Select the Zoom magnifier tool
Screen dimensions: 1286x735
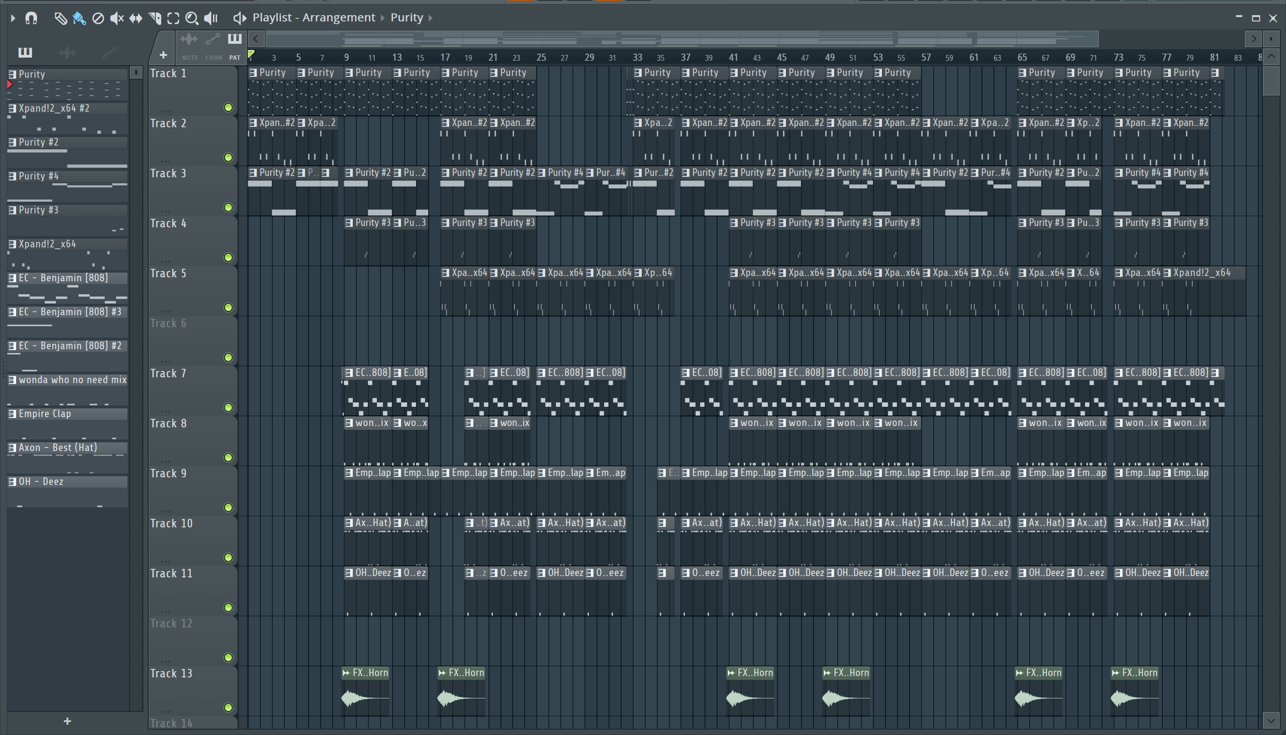(x=192, y=19)
